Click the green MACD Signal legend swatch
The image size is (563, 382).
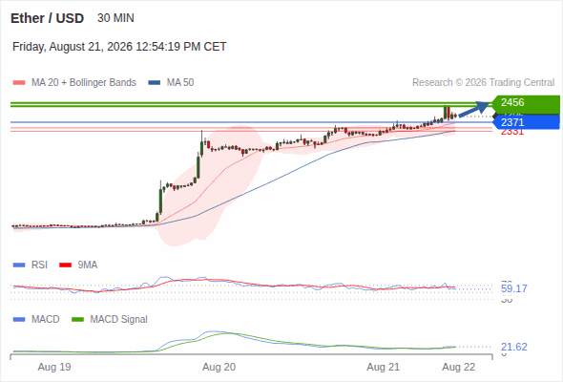(77, 320)
